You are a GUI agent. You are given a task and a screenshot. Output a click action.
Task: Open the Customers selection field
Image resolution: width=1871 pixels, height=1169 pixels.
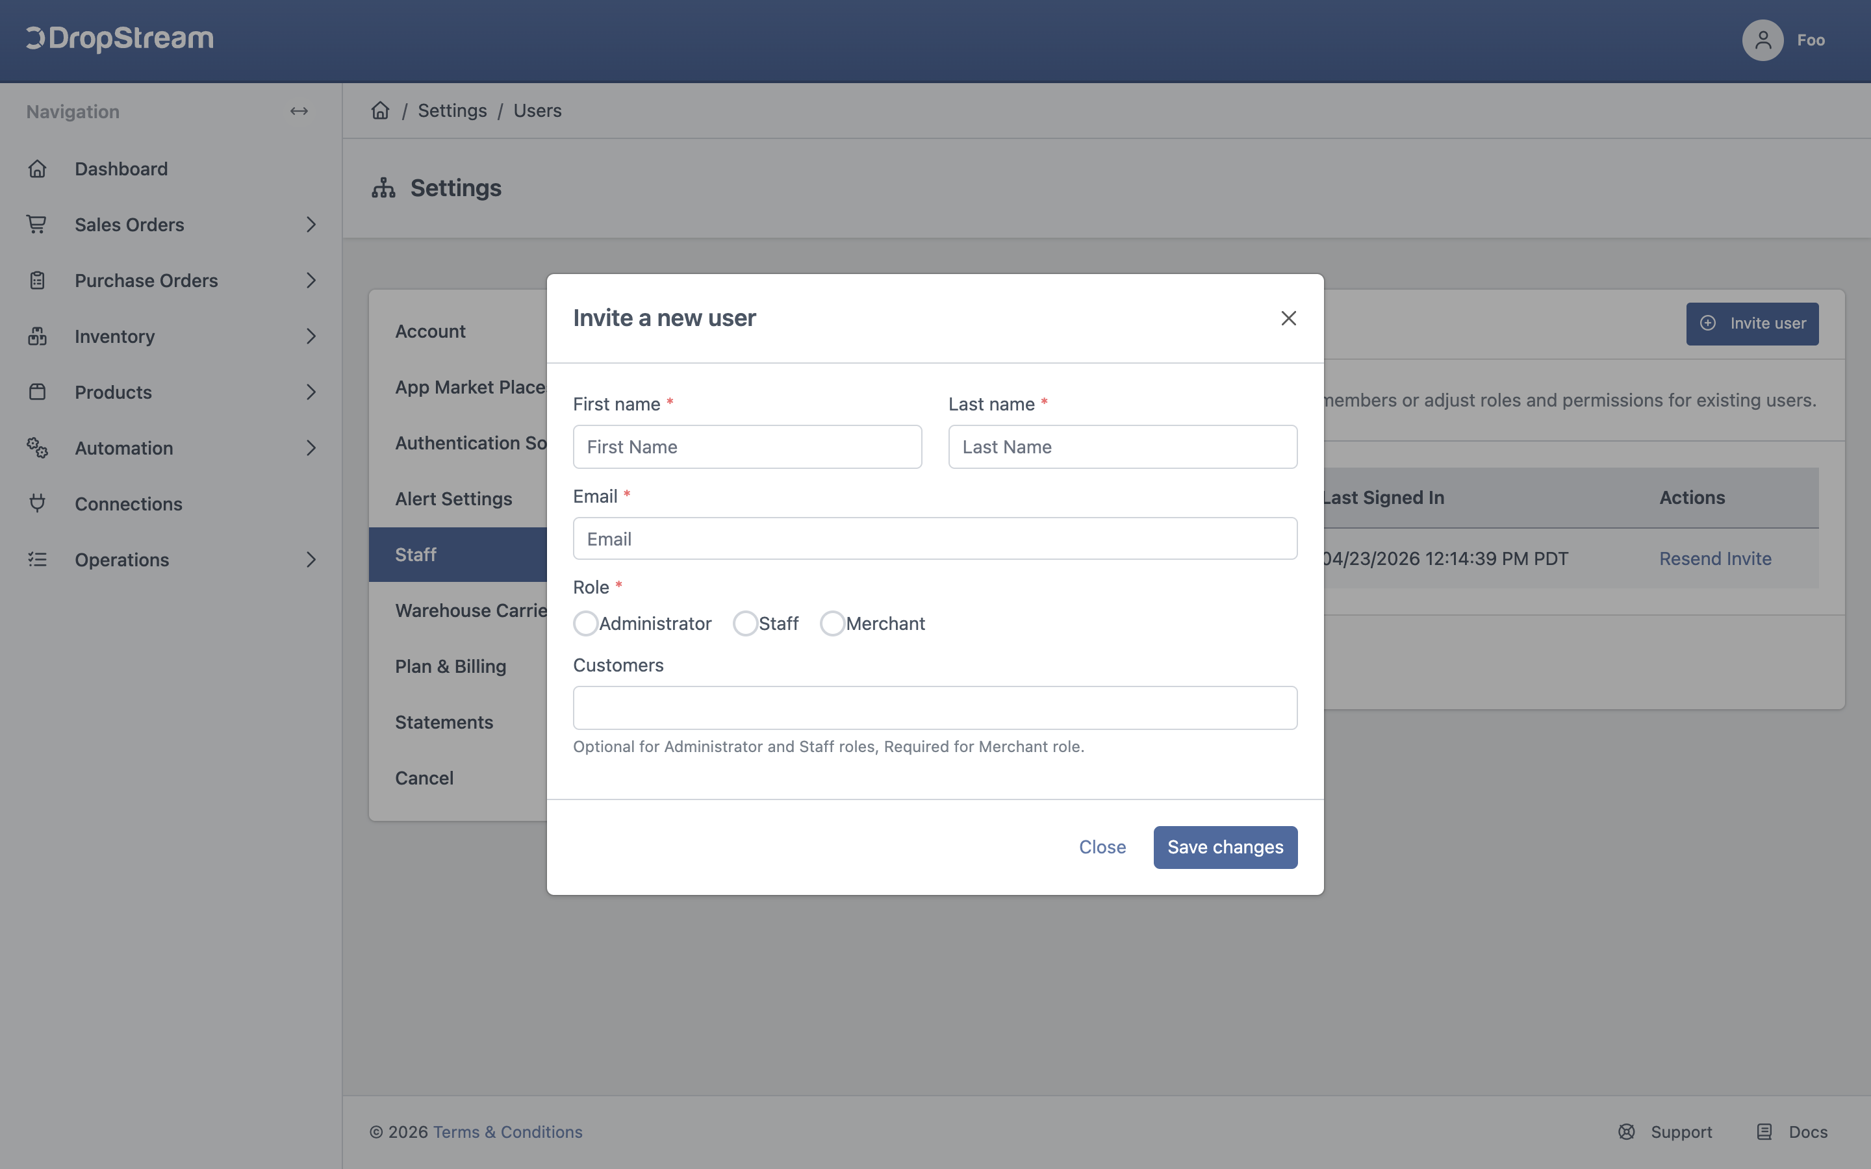coord(935,707)
